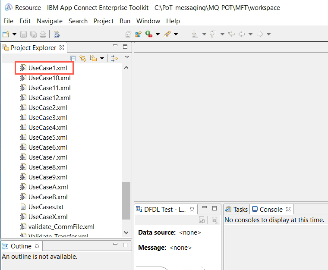The image size is (328, 270).
Task: Click the Print toolbar icon
Action: [x=43, y=34]
